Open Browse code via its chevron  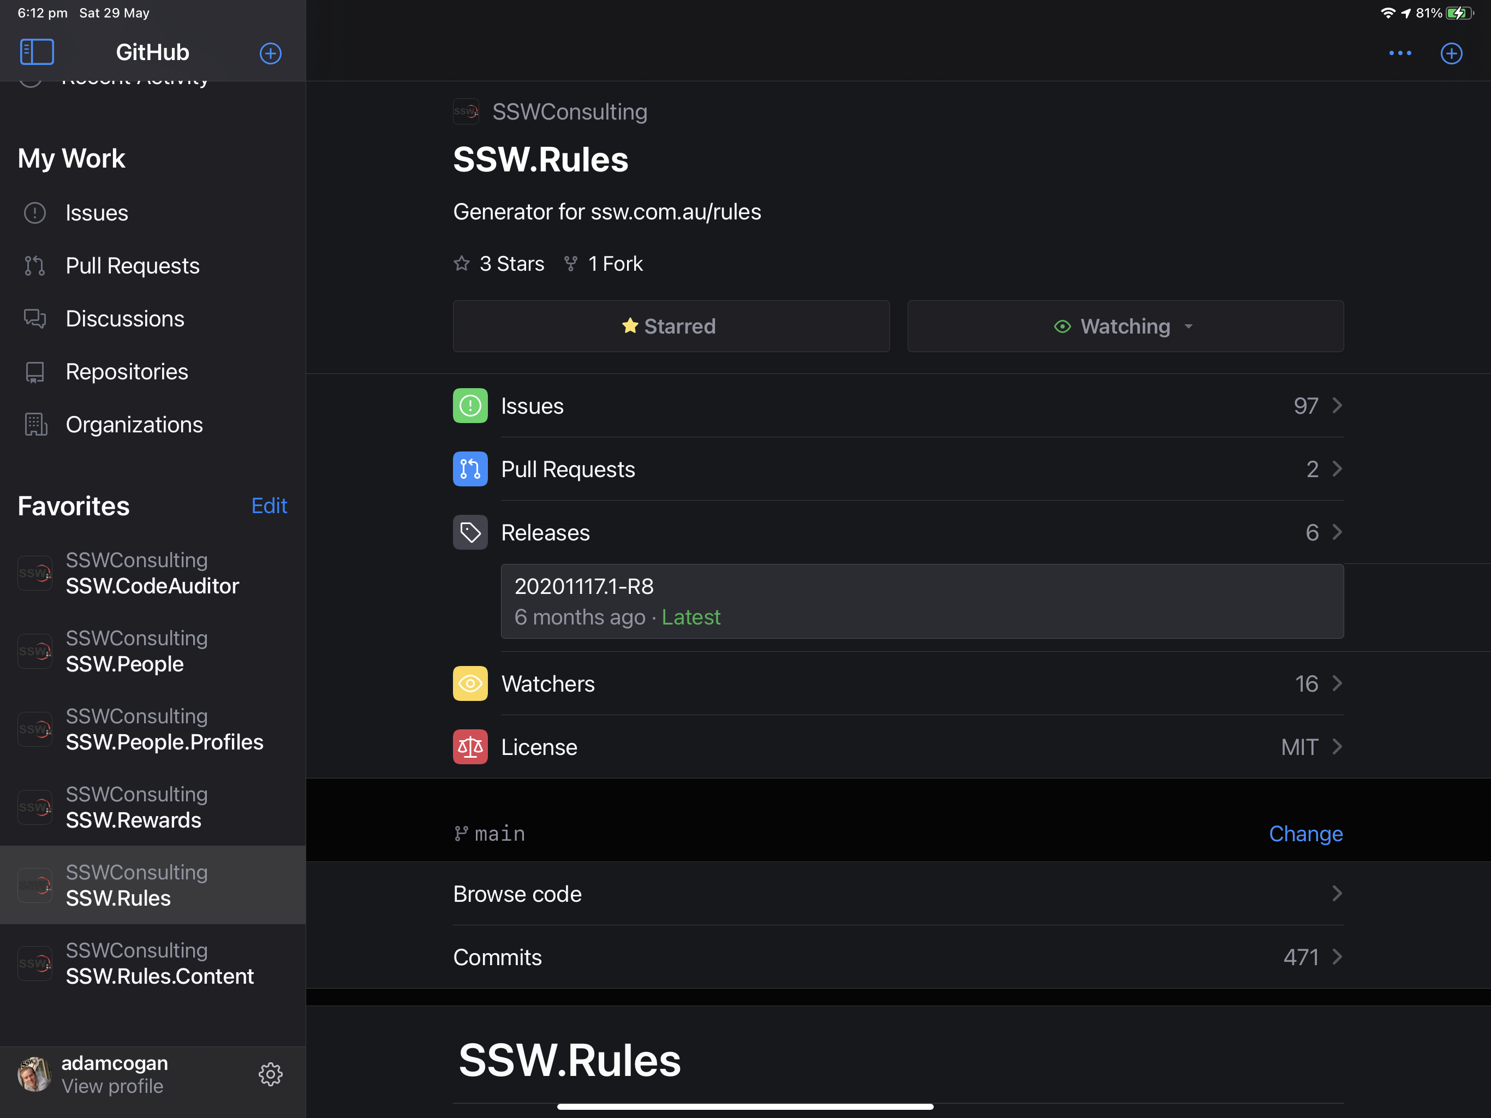pos(1337,894)
